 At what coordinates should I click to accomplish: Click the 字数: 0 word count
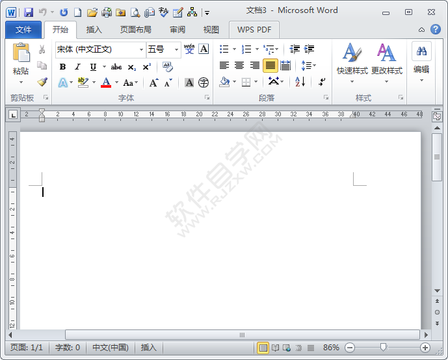pyautogui.click(x=68, y=348)
